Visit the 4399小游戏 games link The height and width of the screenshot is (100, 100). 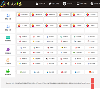[x=78, y=52]
